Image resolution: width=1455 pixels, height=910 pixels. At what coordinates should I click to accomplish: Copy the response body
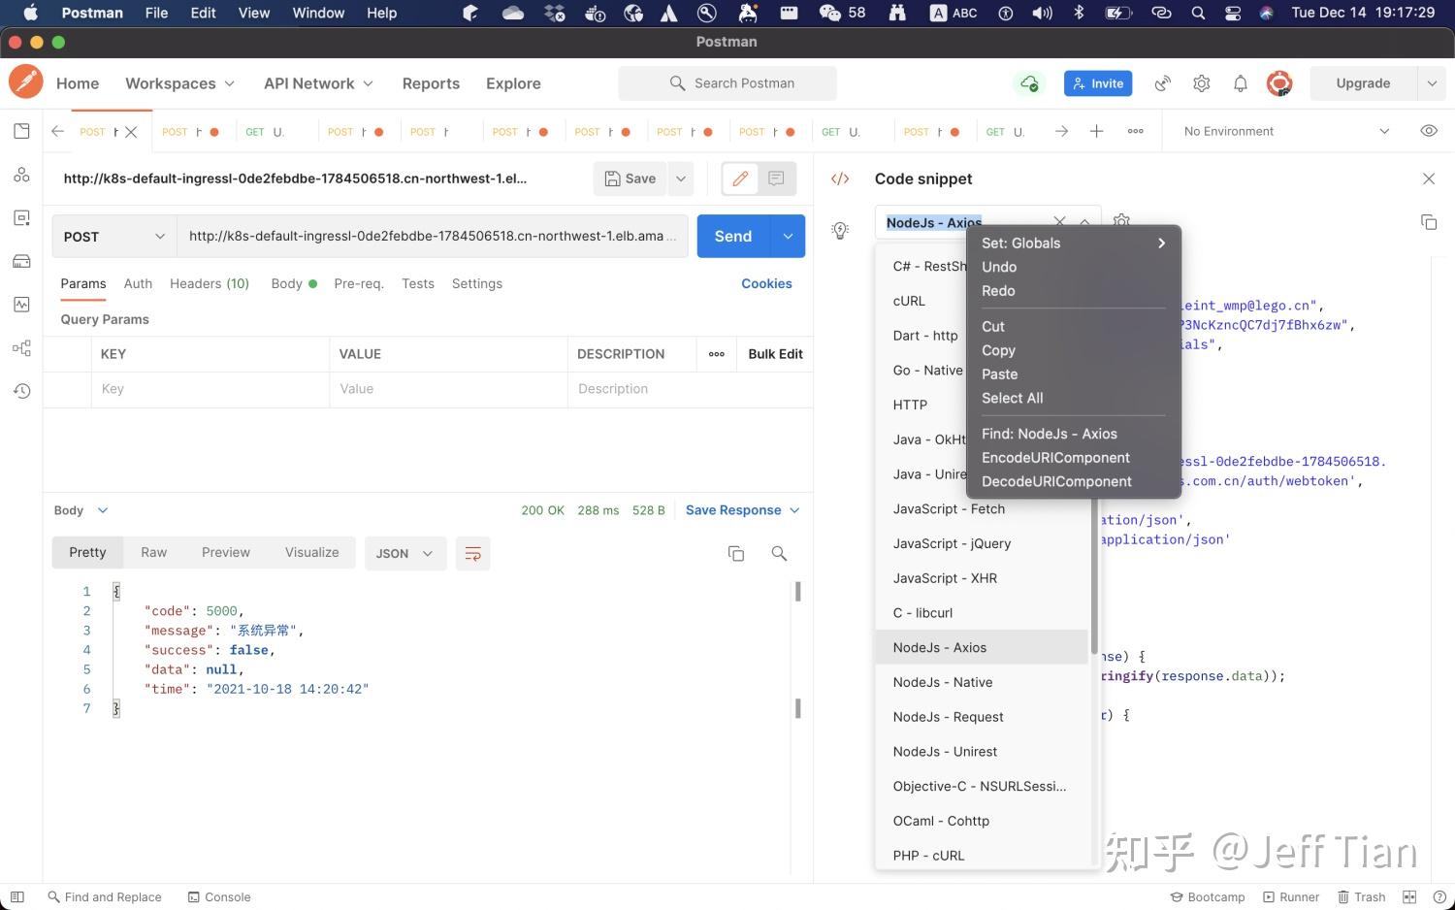pyautogui.click(x=736, y=553)
